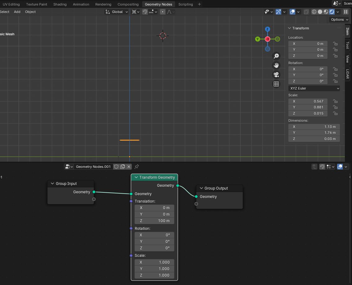The image size is (352, 285).
Task: Lock the Location X value
Action: (x=335, y=44)
